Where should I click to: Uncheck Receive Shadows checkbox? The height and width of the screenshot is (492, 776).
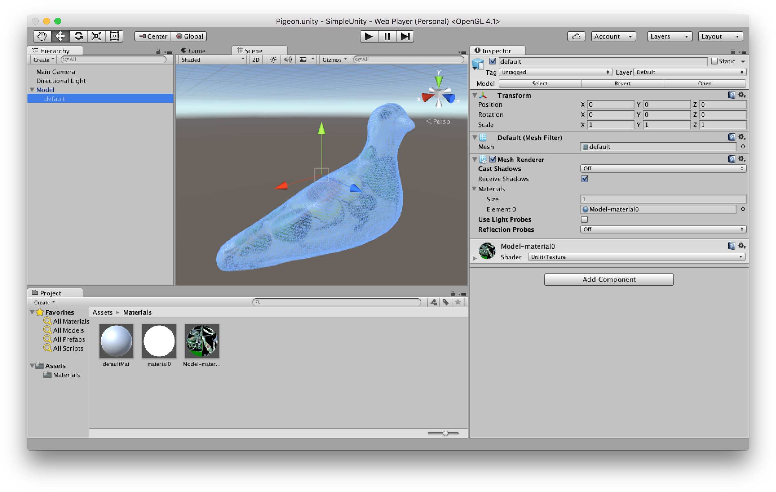(584, 179)
